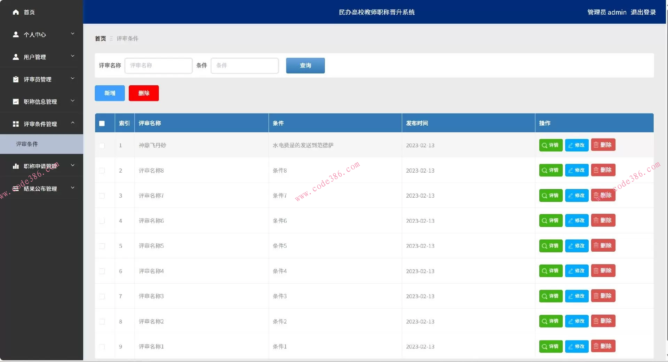Check the checkbox for row 神鼎飞丹砂
The height and width of the screenshot is (362, 668).
click(102, 145)
